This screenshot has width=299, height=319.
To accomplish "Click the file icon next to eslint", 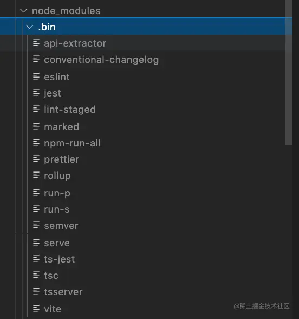I will (x=36, y=76).
